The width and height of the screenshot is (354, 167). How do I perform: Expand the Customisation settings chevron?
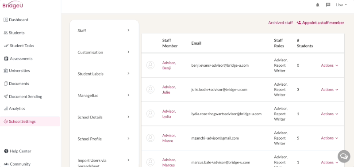[x=128, y=52]
